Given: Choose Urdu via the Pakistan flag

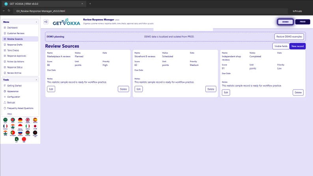Looking at the screenshot, I should 17,139.
